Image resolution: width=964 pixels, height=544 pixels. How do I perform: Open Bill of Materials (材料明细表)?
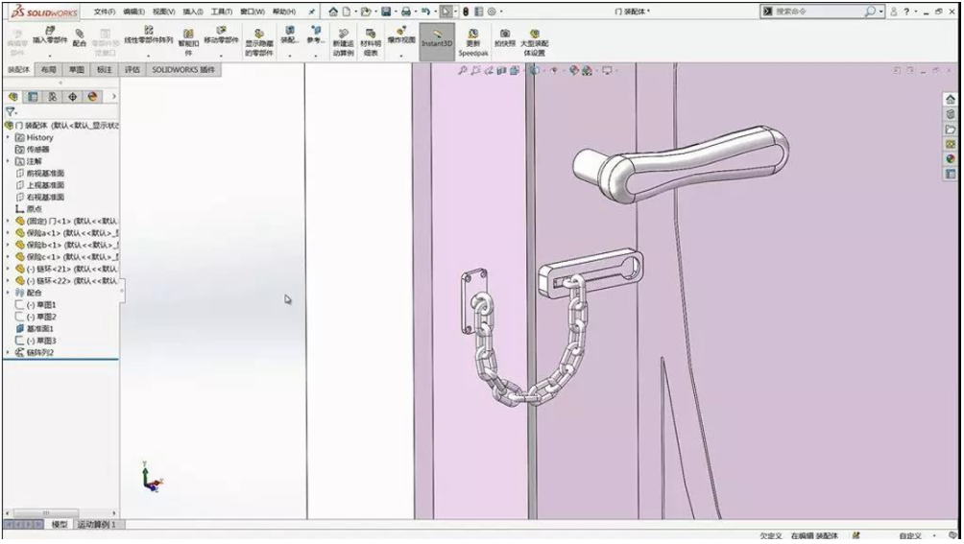(x=370, y=42)
